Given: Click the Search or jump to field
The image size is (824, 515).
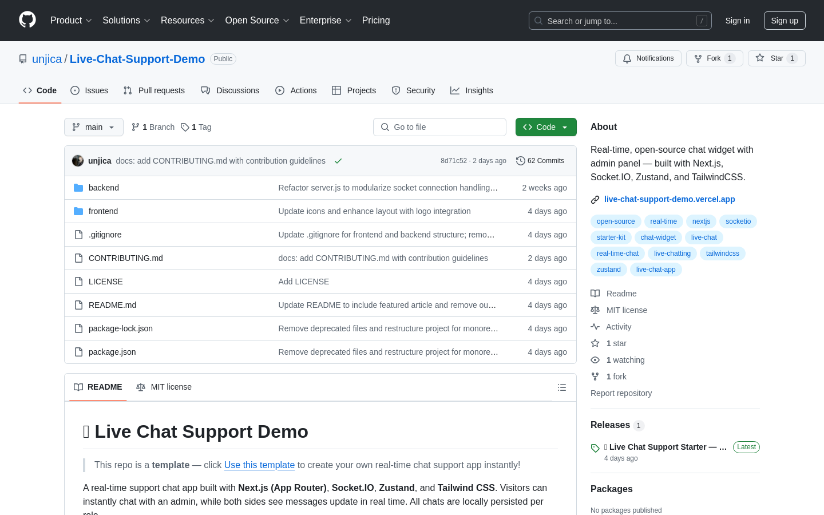Looking at the screenshot, I should point(620,21).
